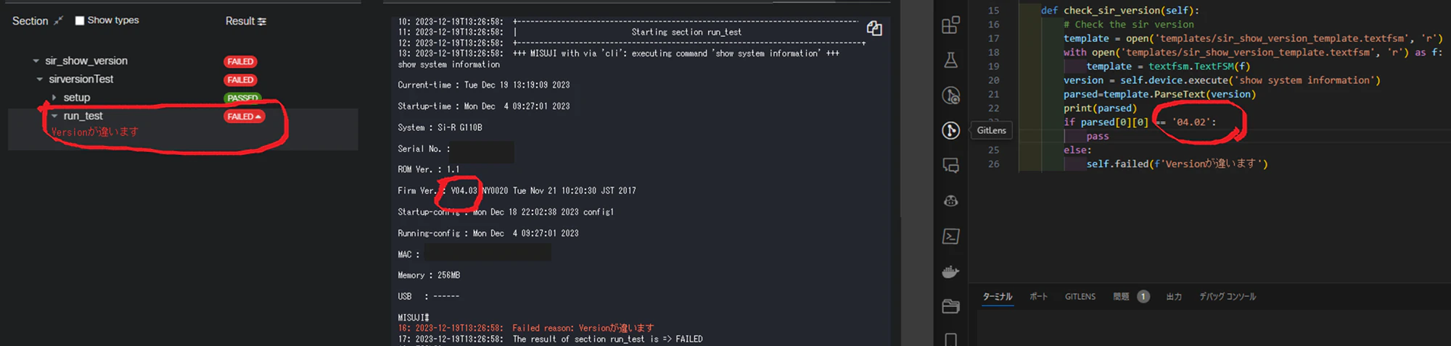The width and height of the screenshot is (1451, 346).
Task: Switch to the ターミナル tab
Action: pos(998,297)
